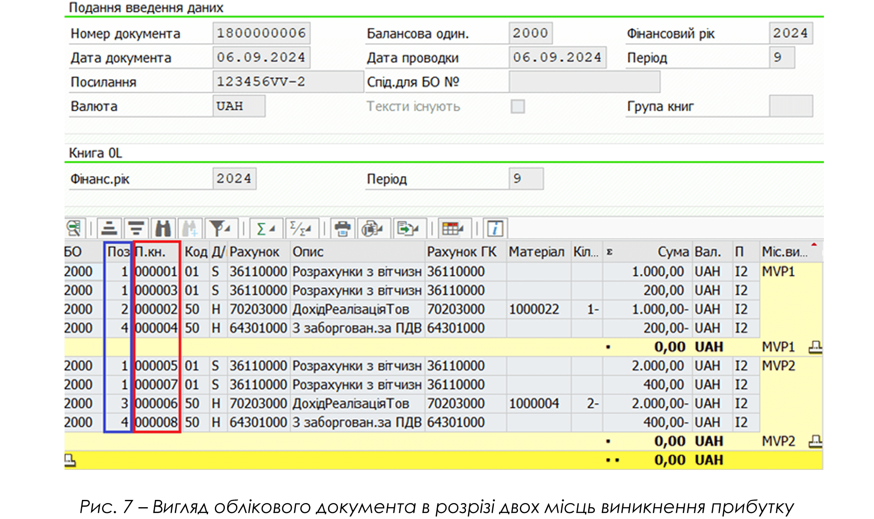This screenshot has height=519, width=874.
Task: Click the empty Група книг field
Action: tap(791, 106)
